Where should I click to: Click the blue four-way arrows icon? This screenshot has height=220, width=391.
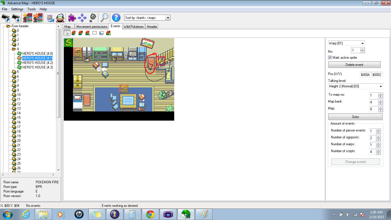(x=82, y=17)
